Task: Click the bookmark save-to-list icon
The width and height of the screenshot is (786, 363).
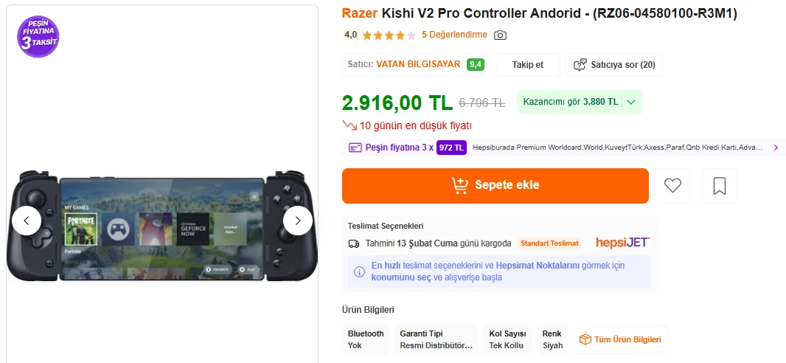Action: click(x=720, y=186)
